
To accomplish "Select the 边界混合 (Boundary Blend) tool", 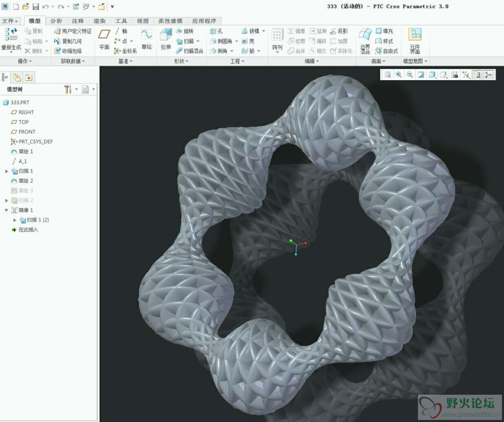I will click(365, 41).
